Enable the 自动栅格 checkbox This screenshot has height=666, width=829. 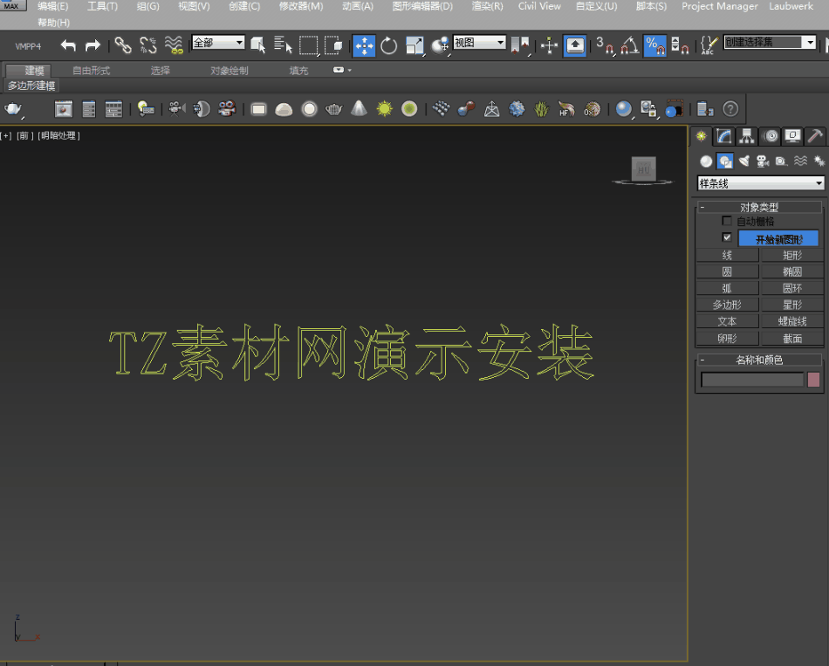point(727,222)
